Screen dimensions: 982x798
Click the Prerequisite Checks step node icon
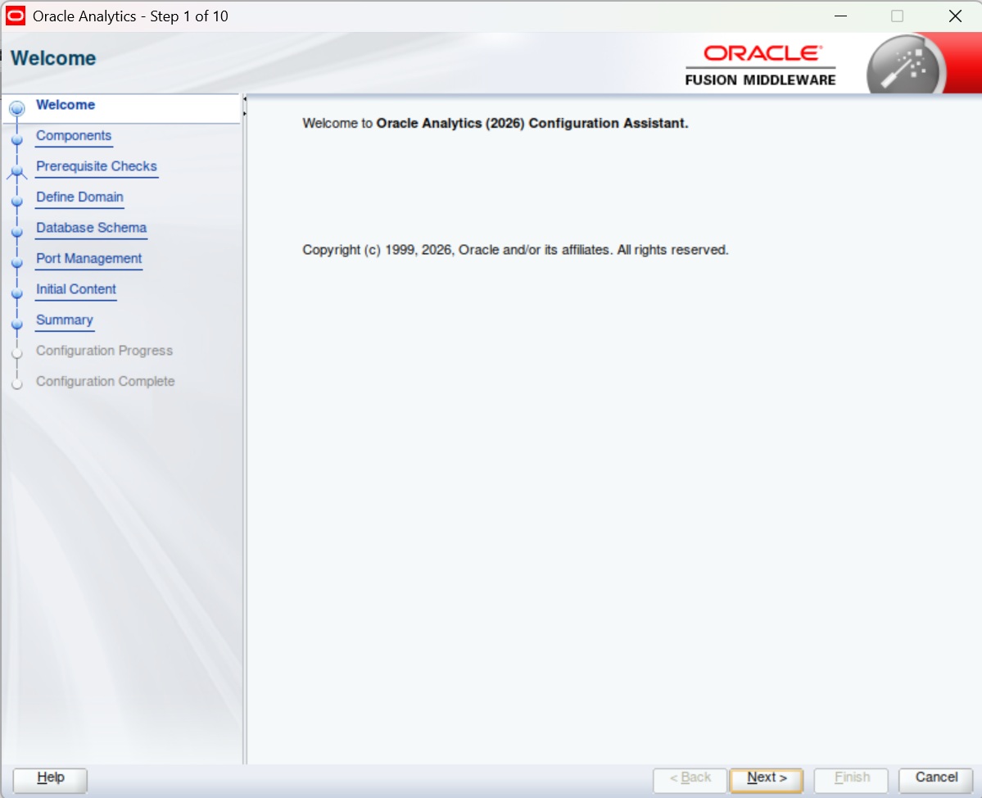17,171
